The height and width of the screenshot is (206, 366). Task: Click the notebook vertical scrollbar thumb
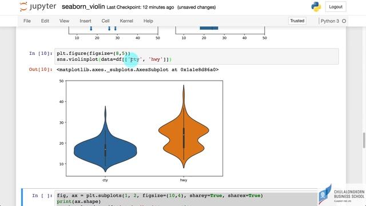[x=364, y=140]
